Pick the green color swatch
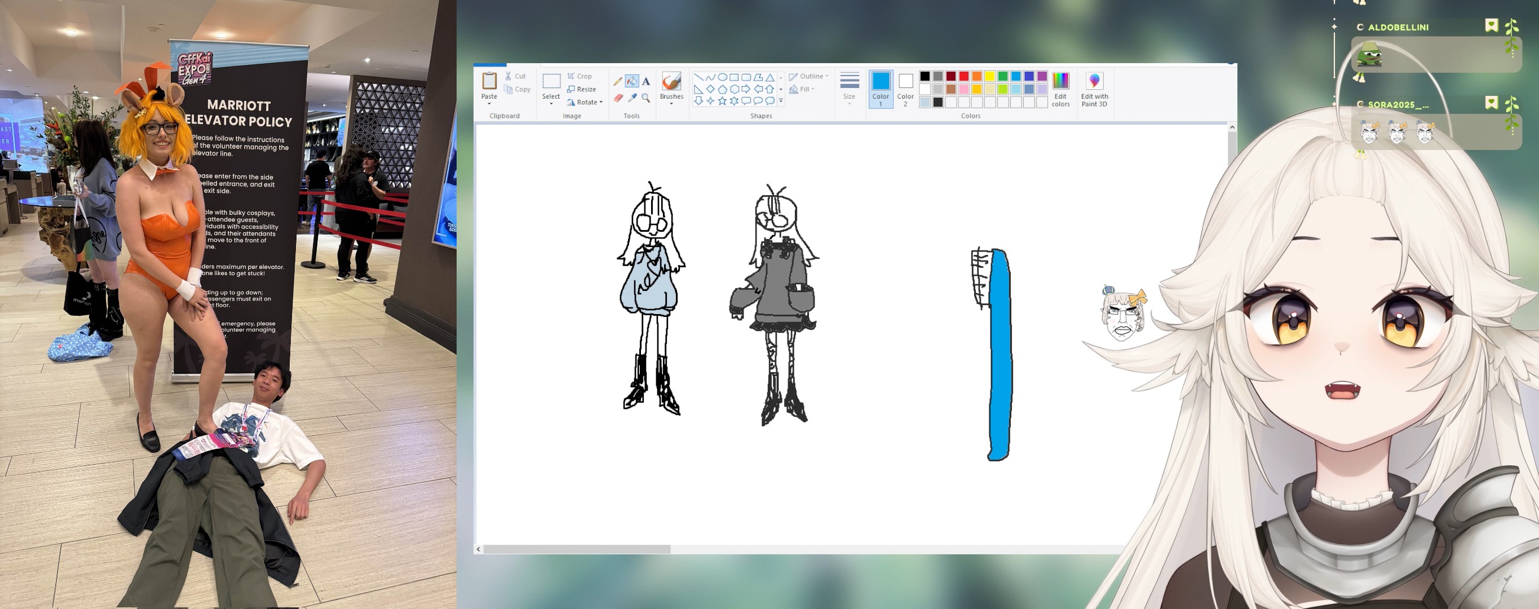This screenshot has height=609, width=1539. tap(1003, 76)
